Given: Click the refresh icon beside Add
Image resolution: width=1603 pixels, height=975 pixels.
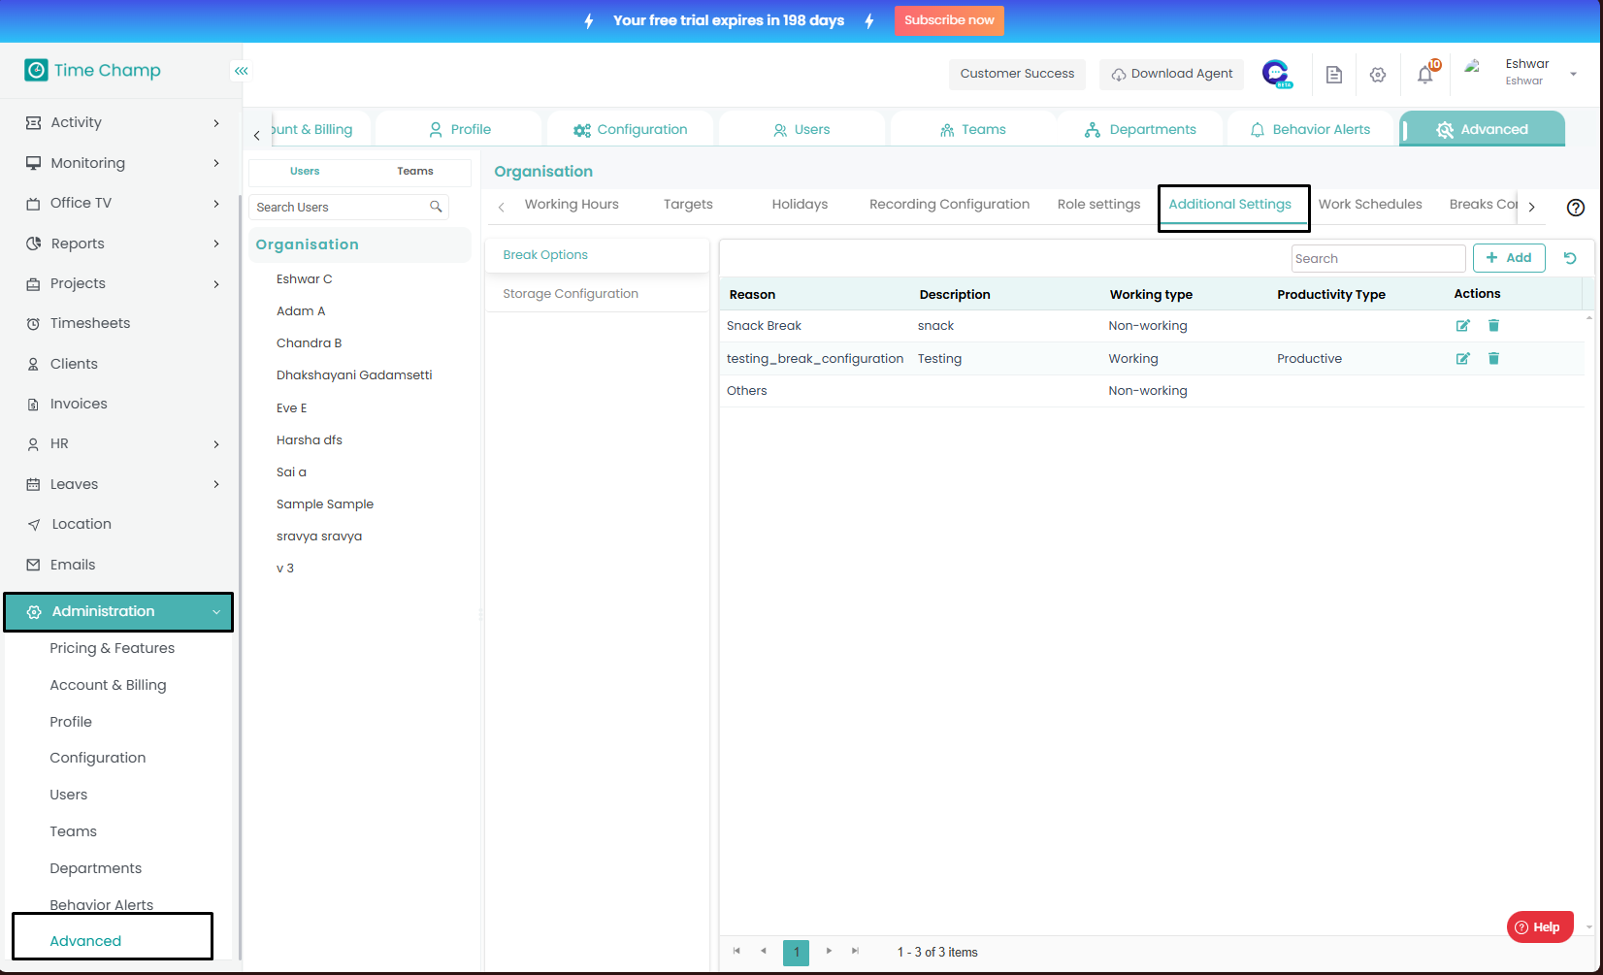Looking at the screenshot, I should pyautogui.click(x=1570, y=258).
